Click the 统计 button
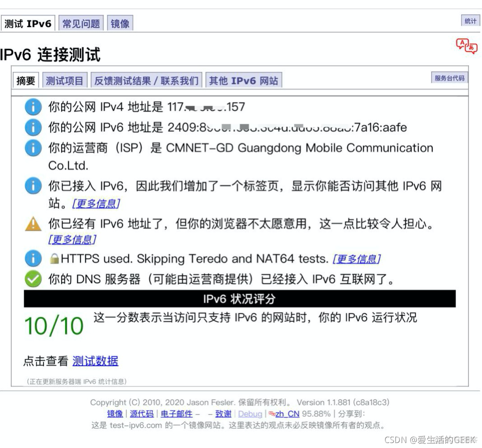Viewport: 482px width, 448px height. click(470, 21)
